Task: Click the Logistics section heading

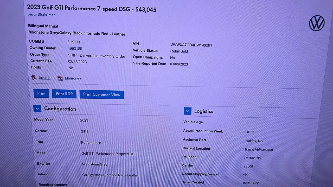Action: (204, 111)
